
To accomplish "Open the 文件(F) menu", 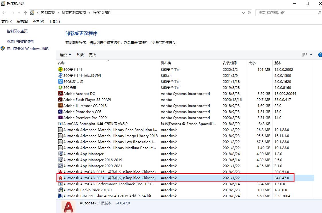I will tap(7, 22).
